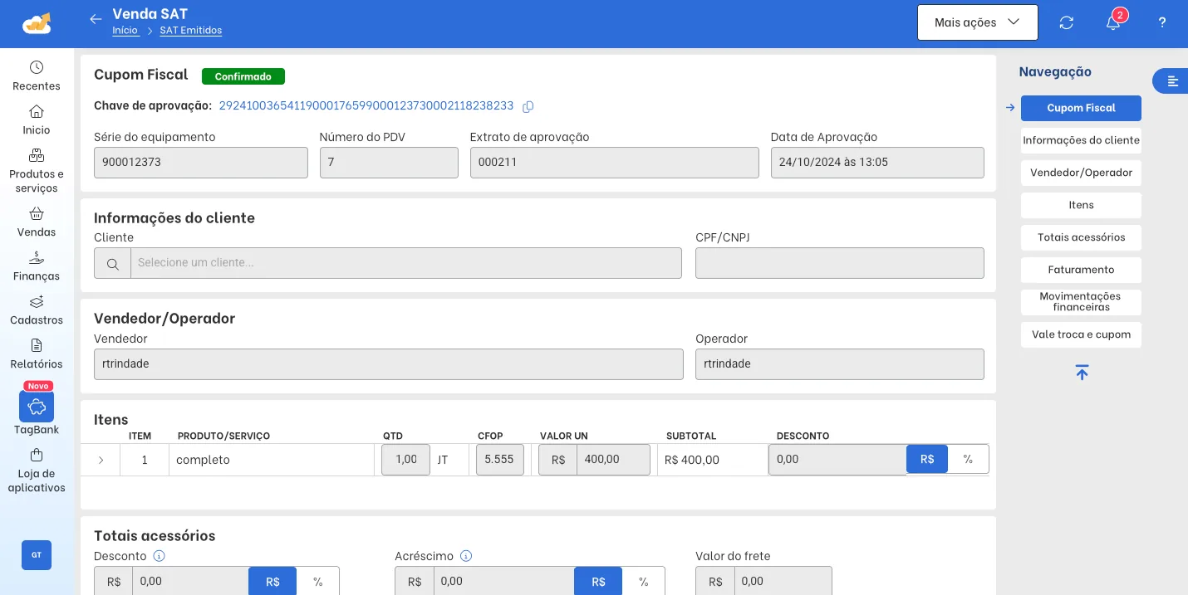Open Relatórios in the sidebar
The image size is (1188, 595).
click(37, 354)
